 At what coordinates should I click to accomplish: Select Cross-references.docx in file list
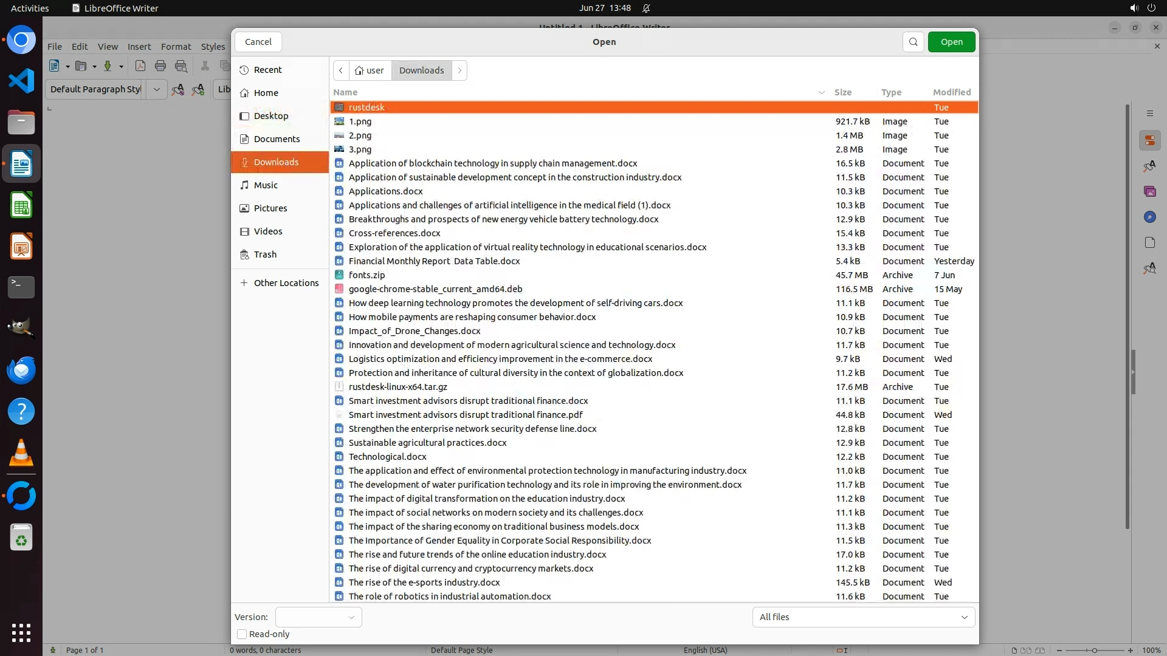point(394,233)
